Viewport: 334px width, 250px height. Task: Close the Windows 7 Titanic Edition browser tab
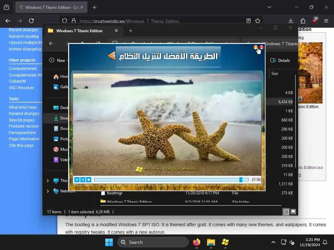pyautogui.click(x=82, y=7)
